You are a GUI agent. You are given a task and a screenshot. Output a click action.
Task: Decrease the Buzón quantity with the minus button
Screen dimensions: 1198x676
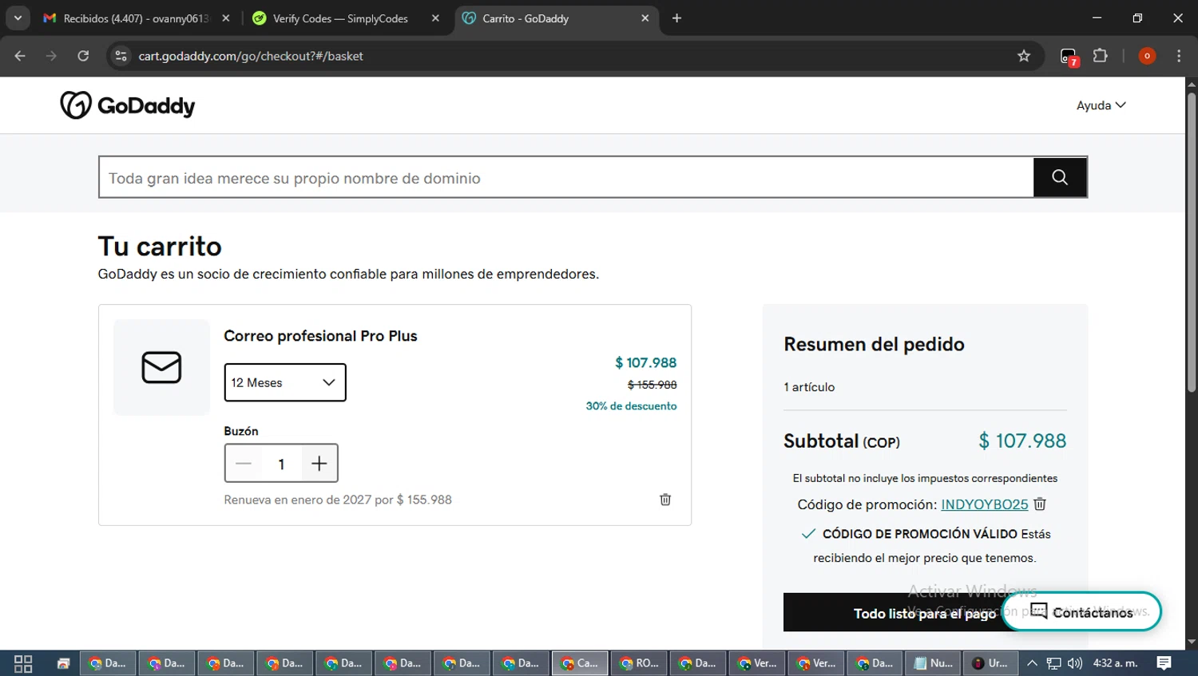[244, 464]
